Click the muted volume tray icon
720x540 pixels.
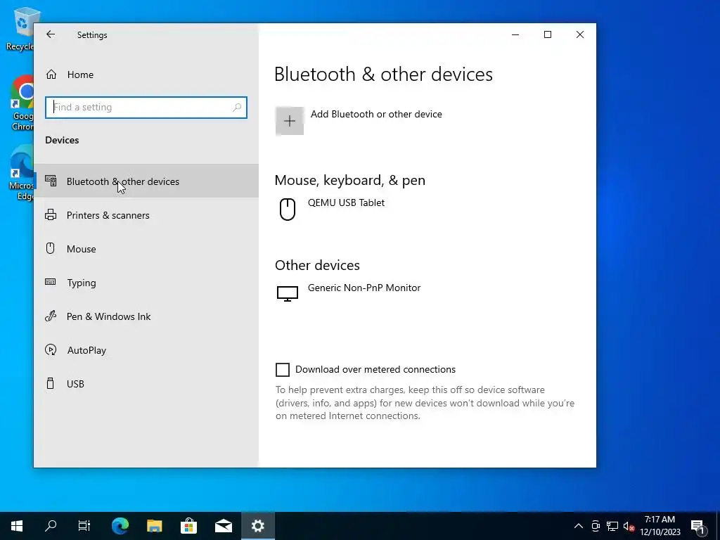(x=629, y=526)
